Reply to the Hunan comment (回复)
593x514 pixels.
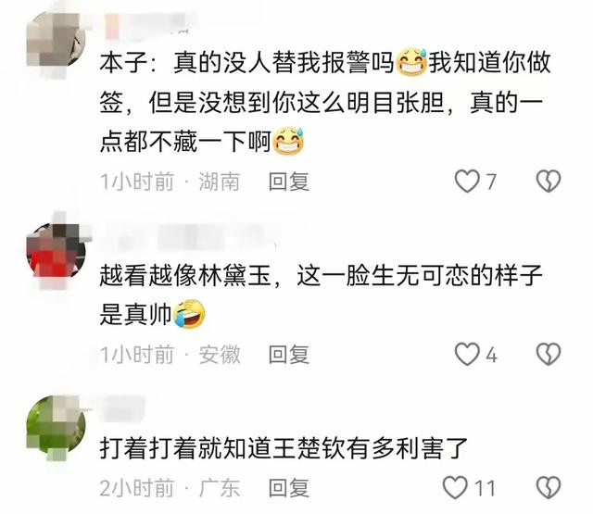tap(289, 182)
